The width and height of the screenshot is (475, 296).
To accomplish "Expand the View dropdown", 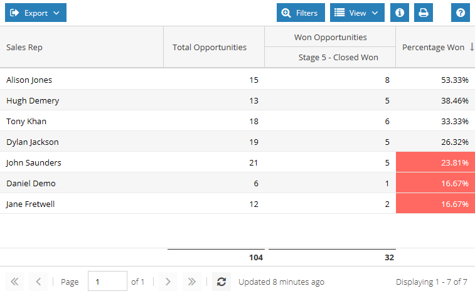I will 357,13.
